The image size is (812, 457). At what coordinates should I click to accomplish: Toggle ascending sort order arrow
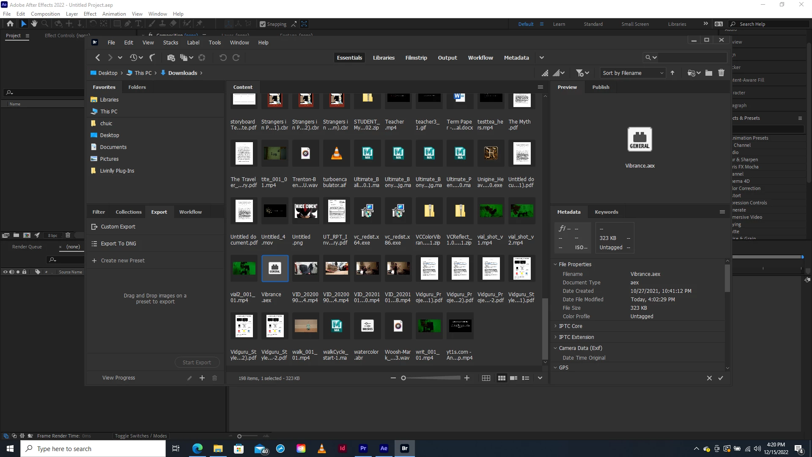pos(672,73)
